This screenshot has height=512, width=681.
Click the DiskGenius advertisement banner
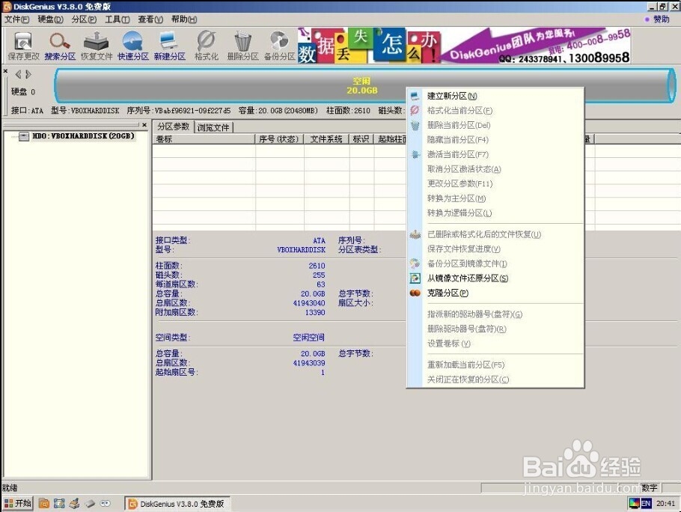[464, 46]
